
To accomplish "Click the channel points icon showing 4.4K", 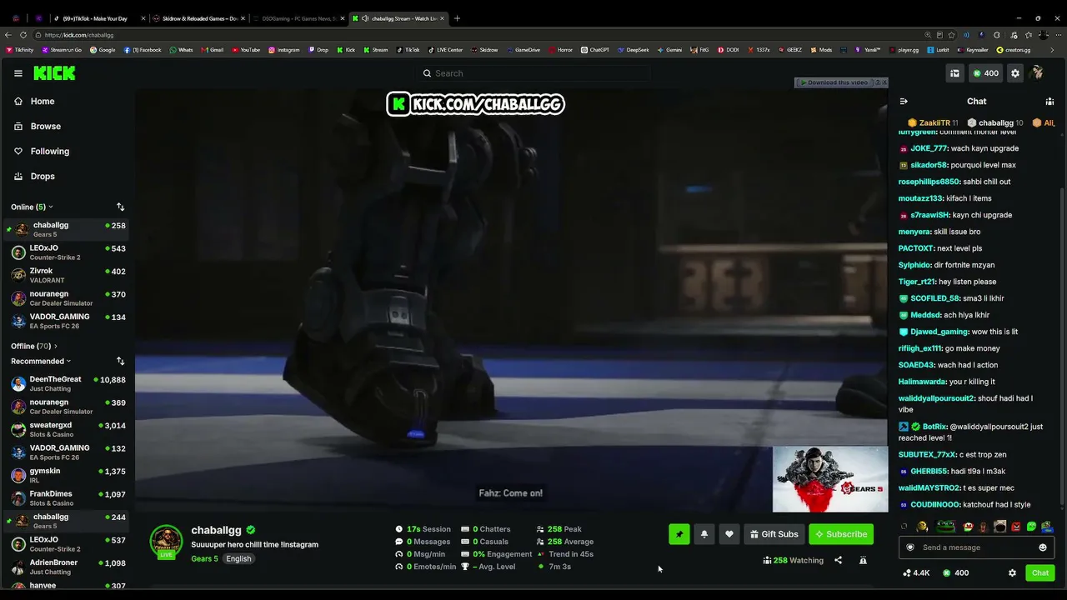I will click(x=915, y=573).
